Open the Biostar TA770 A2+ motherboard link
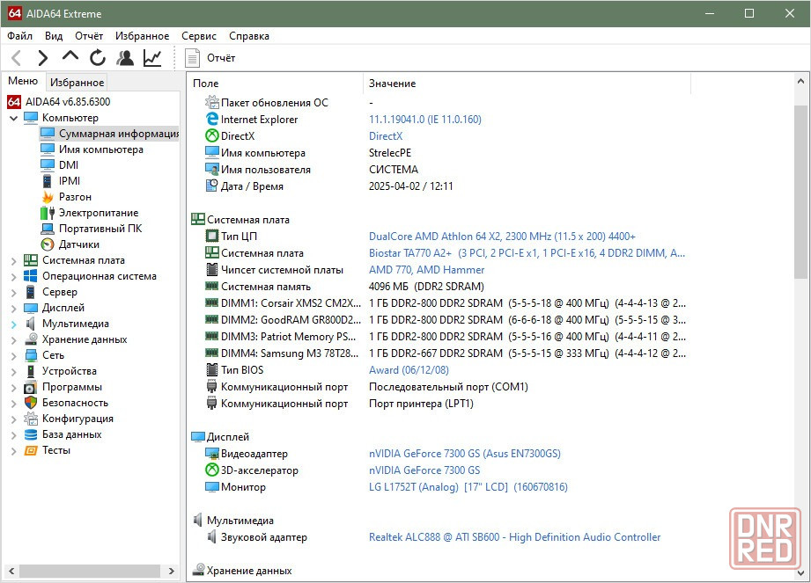Image resolution: width=811 pixels, height=583 pixels. [x=527, y=253]
